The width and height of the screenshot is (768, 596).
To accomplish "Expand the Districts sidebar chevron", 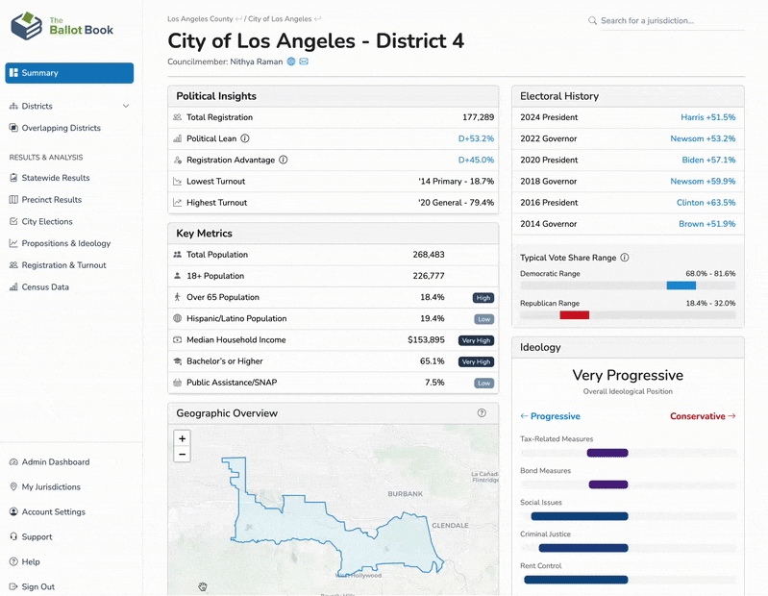I will coord(126,106).
